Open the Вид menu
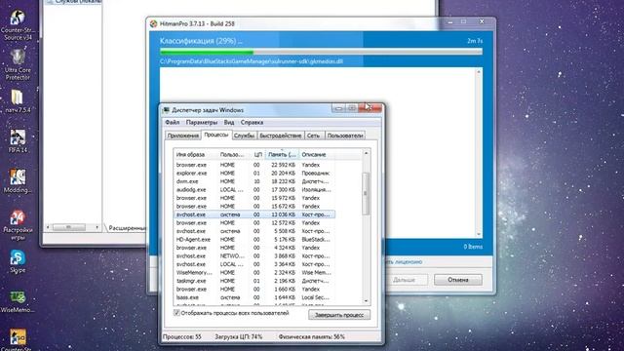This screenshot has height=351, width=624. [229, 123]
